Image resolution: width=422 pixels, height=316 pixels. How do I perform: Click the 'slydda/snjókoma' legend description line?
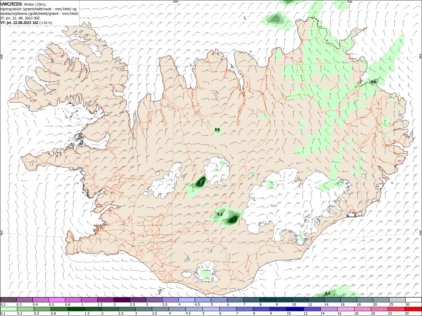(40, 13)
